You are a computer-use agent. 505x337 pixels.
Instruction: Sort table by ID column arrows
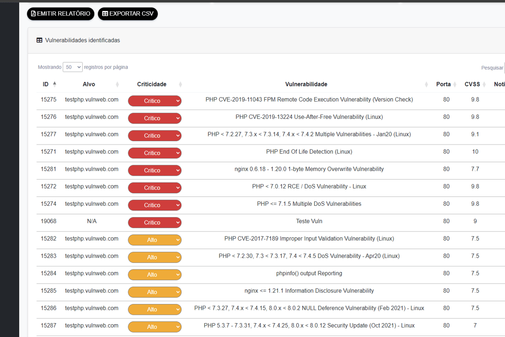pos(55,84)
